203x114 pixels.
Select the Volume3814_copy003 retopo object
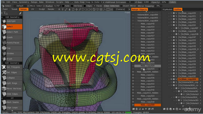pyautogui.click(x=148, y=18)
